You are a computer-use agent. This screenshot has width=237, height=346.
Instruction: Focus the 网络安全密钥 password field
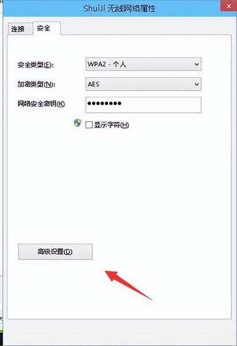click(x=143, y=105)
